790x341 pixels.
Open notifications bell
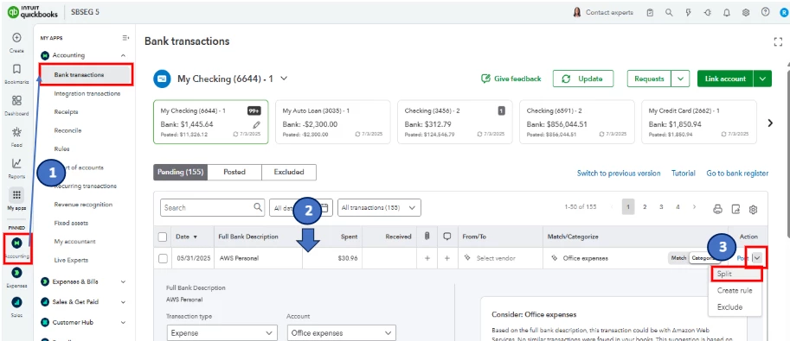727,13
